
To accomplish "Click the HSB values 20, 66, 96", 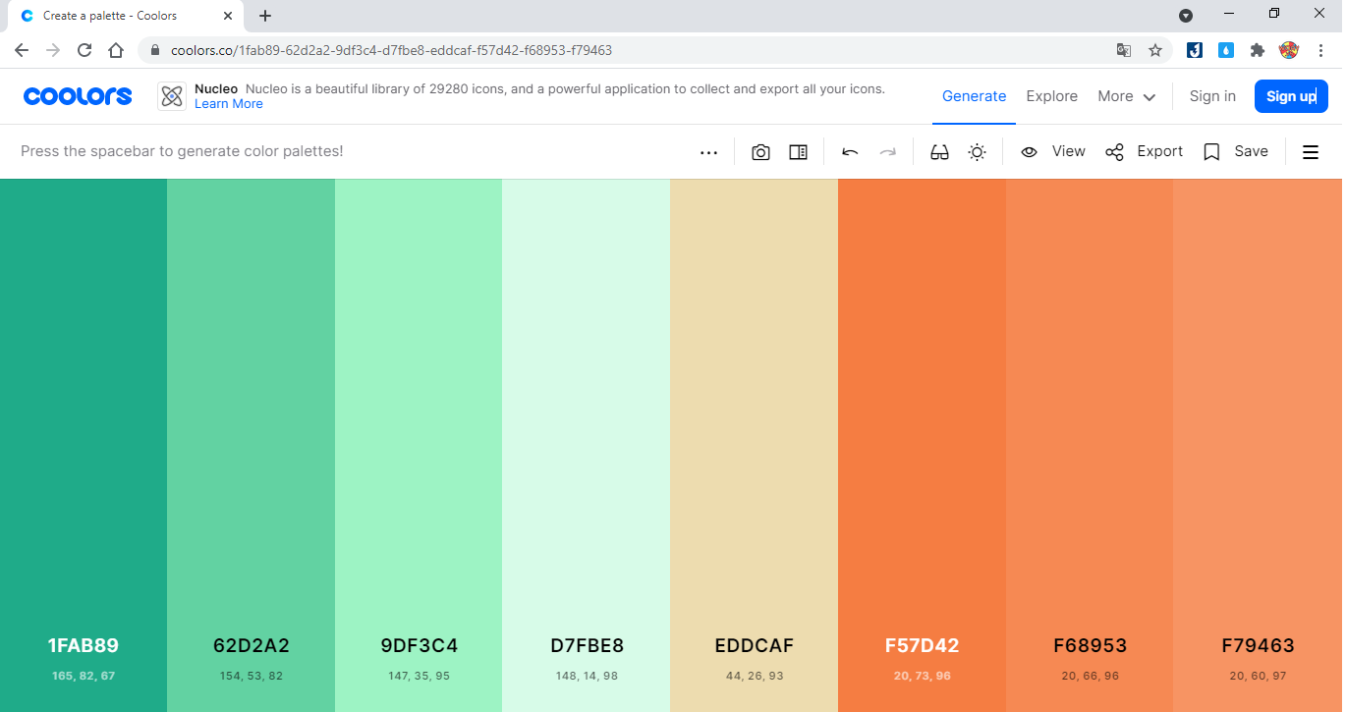I will tap(1090, 677).
